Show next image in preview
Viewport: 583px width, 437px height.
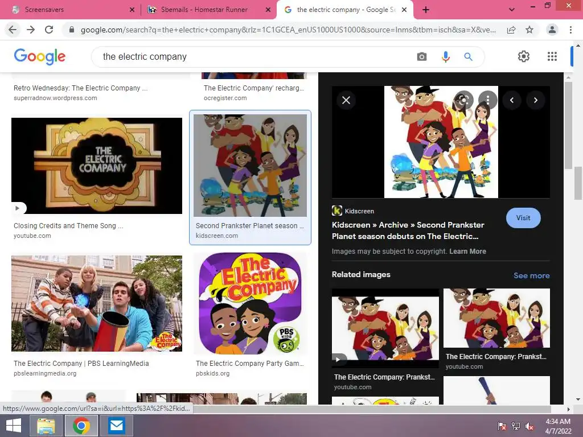pyautogui.click(x=535, y=100)
